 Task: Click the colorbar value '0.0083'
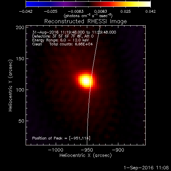click(x=101, y=11)
